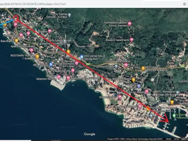This screenshot has height=141, width=188.
Task: Click the Hostel California pink marker
Action: coord(16,25)
